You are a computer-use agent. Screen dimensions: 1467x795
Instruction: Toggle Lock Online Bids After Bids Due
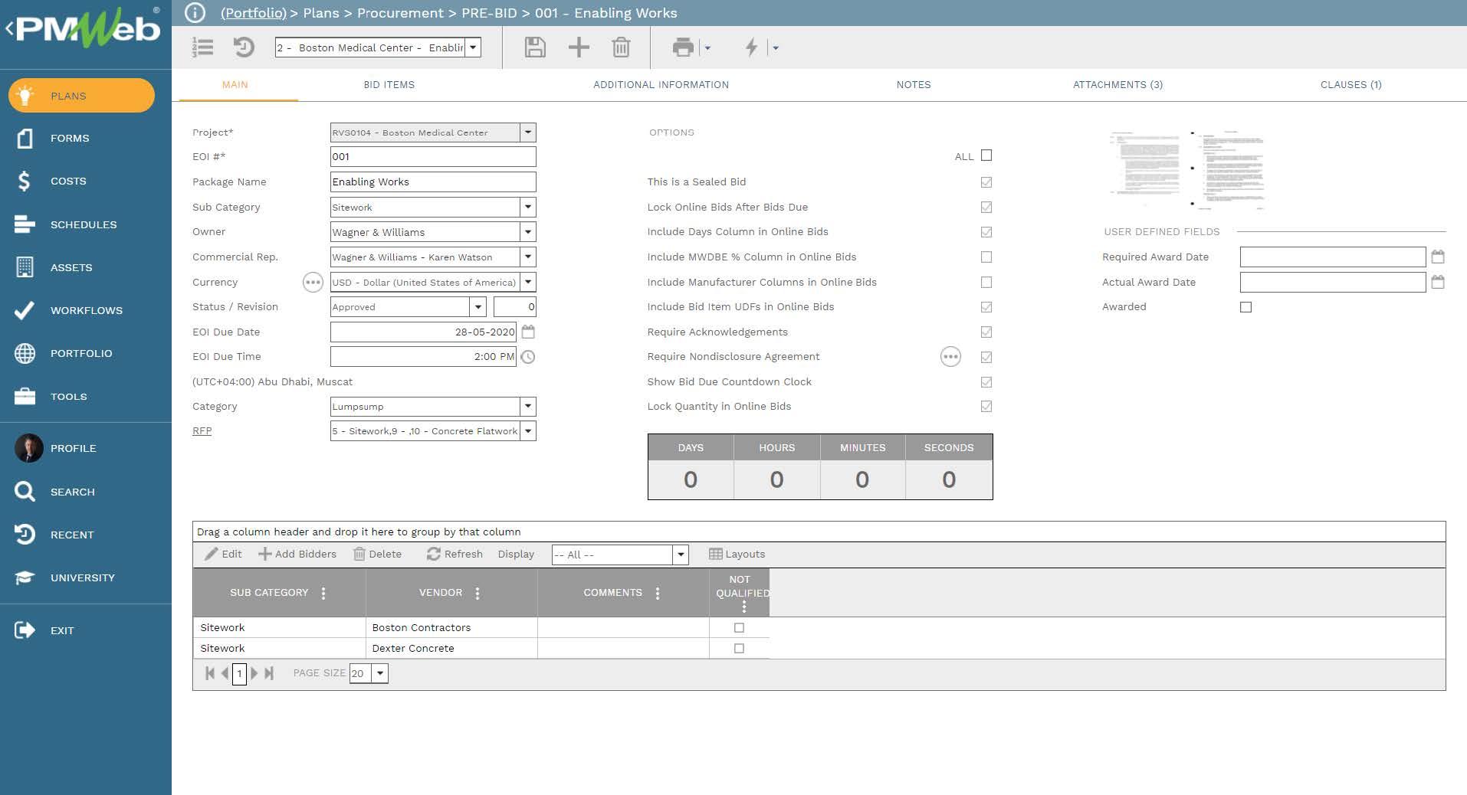(986, 208)
